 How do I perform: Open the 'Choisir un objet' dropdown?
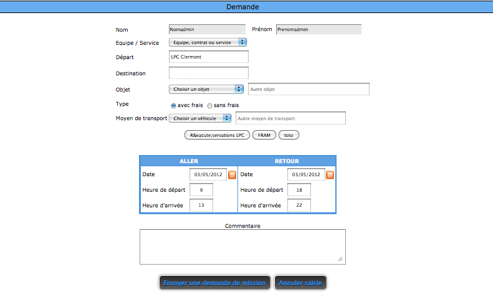(206, 89)
